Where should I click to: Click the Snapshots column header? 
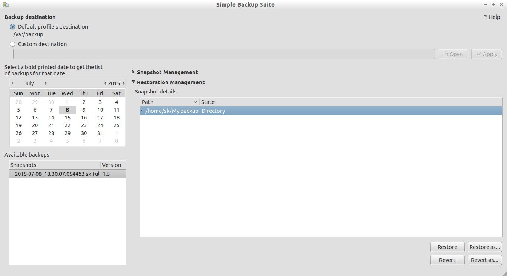point(55,165)
